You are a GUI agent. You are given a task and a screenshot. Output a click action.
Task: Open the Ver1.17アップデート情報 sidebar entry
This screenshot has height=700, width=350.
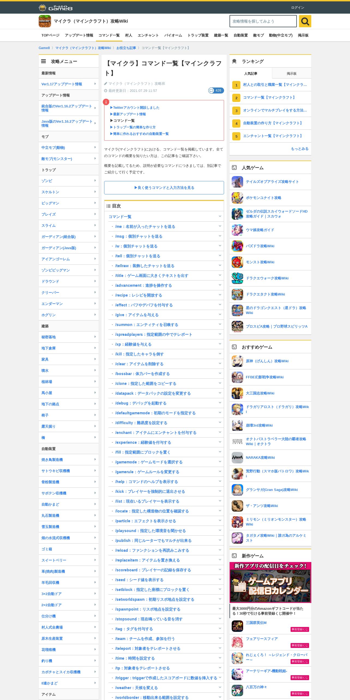coord(69,84)
